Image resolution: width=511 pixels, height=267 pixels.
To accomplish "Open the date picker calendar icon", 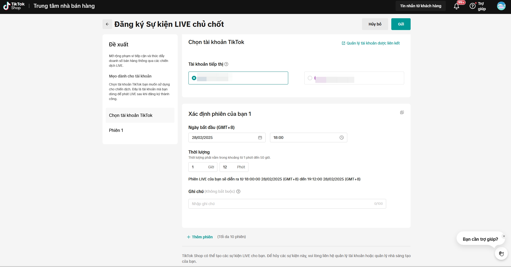I will pos(260,138).
